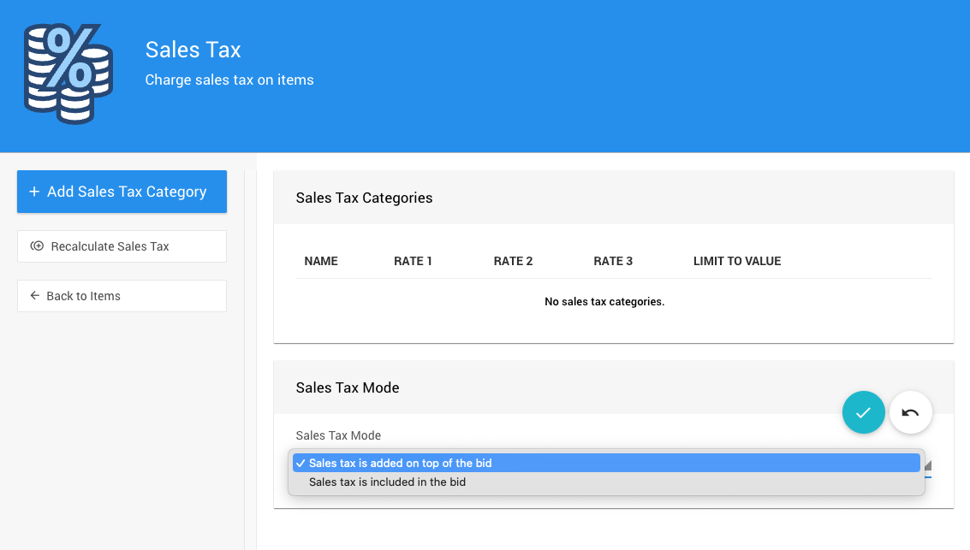
Task: Click the Sales Tax Categories panel heading
Action: (x=364, y=198)
